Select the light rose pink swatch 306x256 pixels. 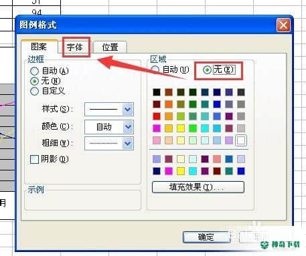pyautogui.click(x=157, y=140)
